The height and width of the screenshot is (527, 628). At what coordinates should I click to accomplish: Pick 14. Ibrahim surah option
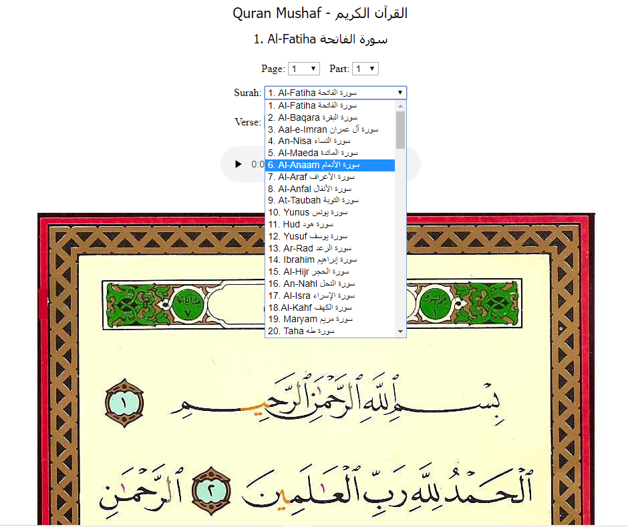pyautogui.click(x=330, y=260)
